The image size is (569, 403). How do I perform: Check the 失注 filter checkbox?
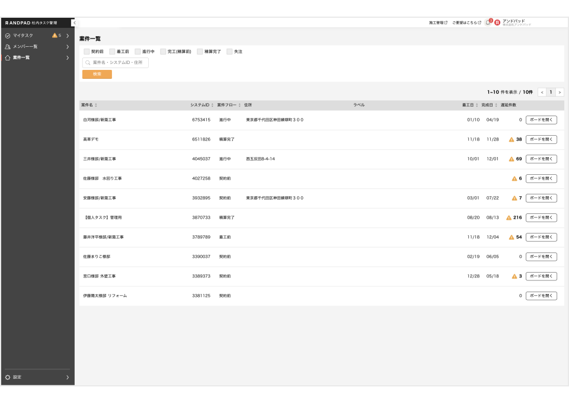pos(229,52)
